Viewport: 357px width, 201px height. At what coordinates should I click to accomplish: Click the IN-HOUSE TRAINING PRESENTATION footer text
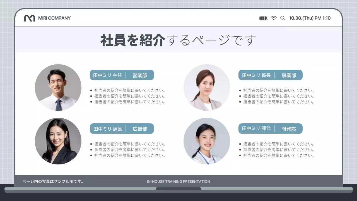click(178, 181)
